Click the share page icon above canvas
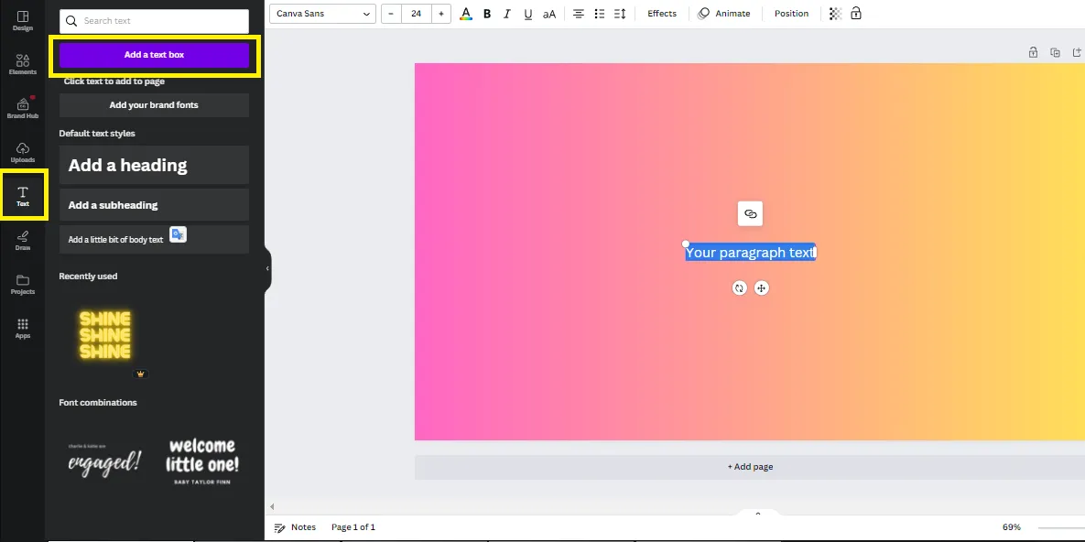1085x542 pixels. (x=1077, y=52)
